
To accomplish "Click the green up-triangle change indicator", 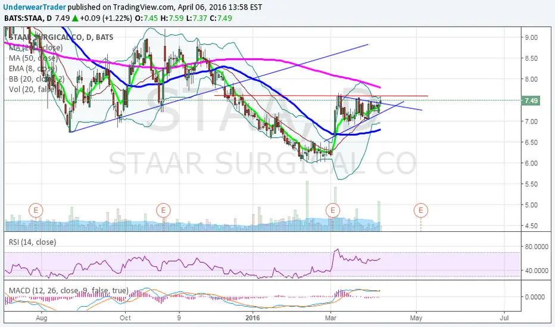I will point(74,18).
